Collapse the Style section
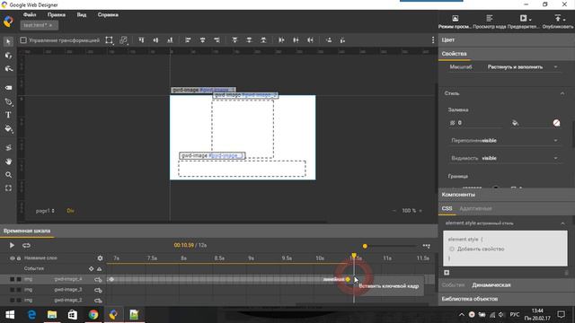 tap(562, 93)
